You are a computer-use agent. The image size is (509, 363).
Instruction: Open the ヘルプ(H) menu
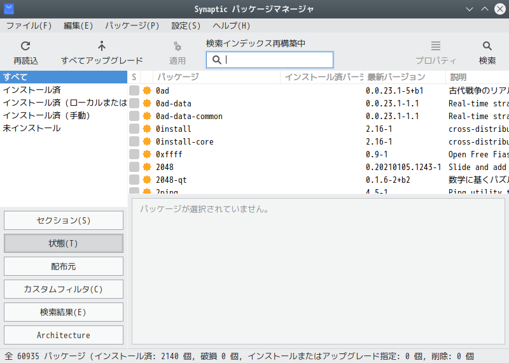[x=231, y=25]
